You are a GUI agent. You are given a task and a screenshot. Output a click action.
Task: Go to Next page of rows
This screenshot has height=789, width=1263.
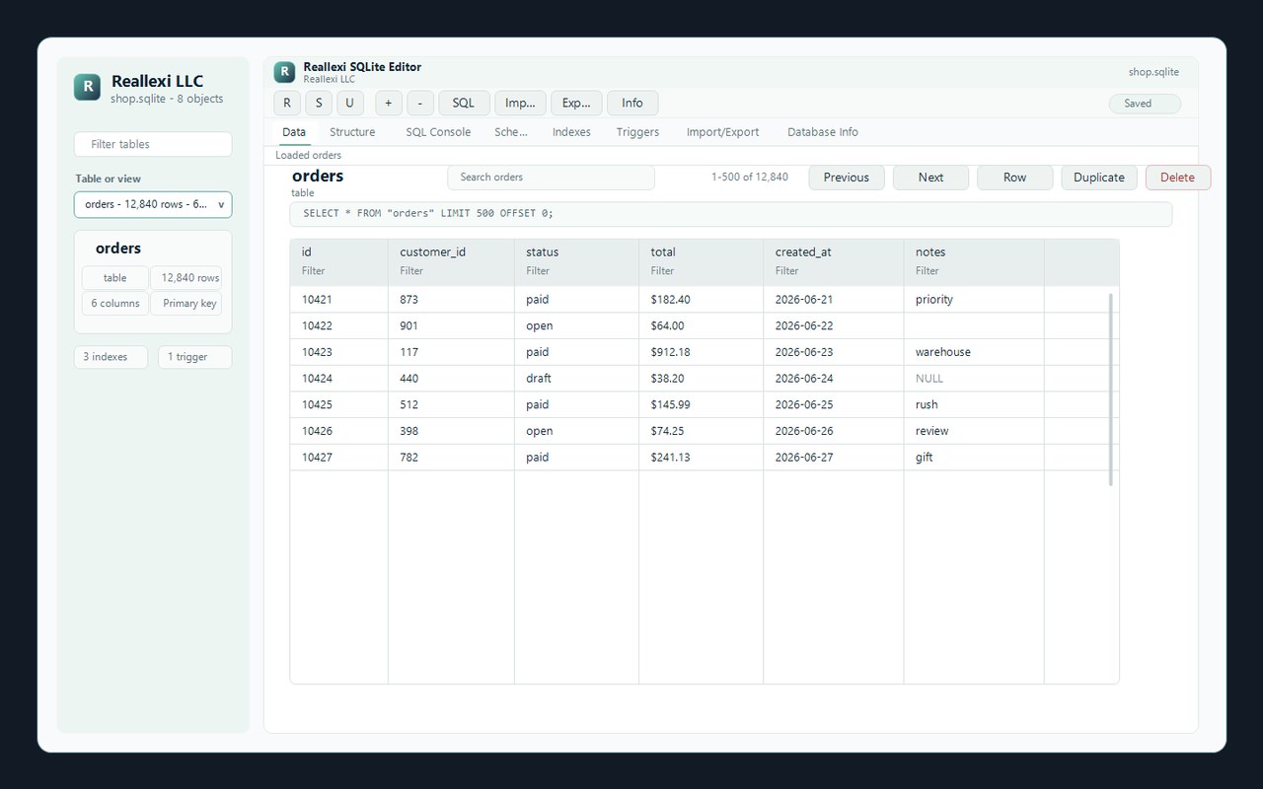coord(930,178)
